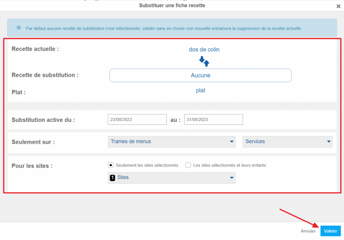Click the "plat" dish link
The width and height of the screenshot is (344, 240).
tap(201, 91)
